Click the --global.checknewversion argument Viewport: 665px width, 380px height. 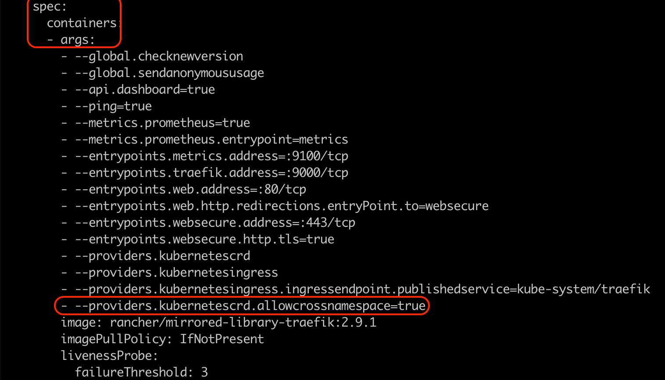tap(159, 56)
